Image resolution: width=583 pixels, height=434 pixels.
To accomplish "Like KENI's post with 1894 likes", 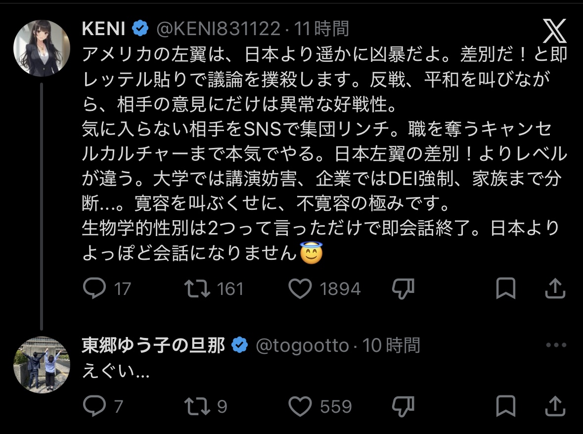I will pyautogui.click(x=300, y=289).
